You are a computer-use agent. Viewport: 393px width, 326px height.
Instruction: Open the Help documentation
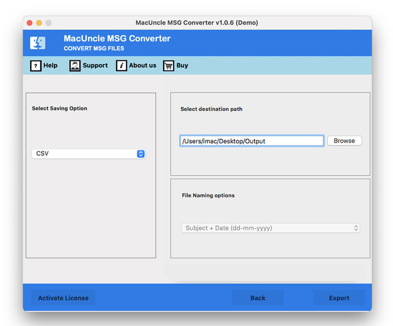coord(44,66)
